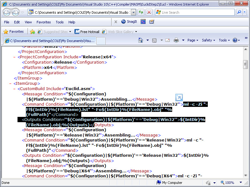The width and height of the screenshot is (250, 187).
Task: Open the search provider dropdown arrow
Action: [245, 12]
